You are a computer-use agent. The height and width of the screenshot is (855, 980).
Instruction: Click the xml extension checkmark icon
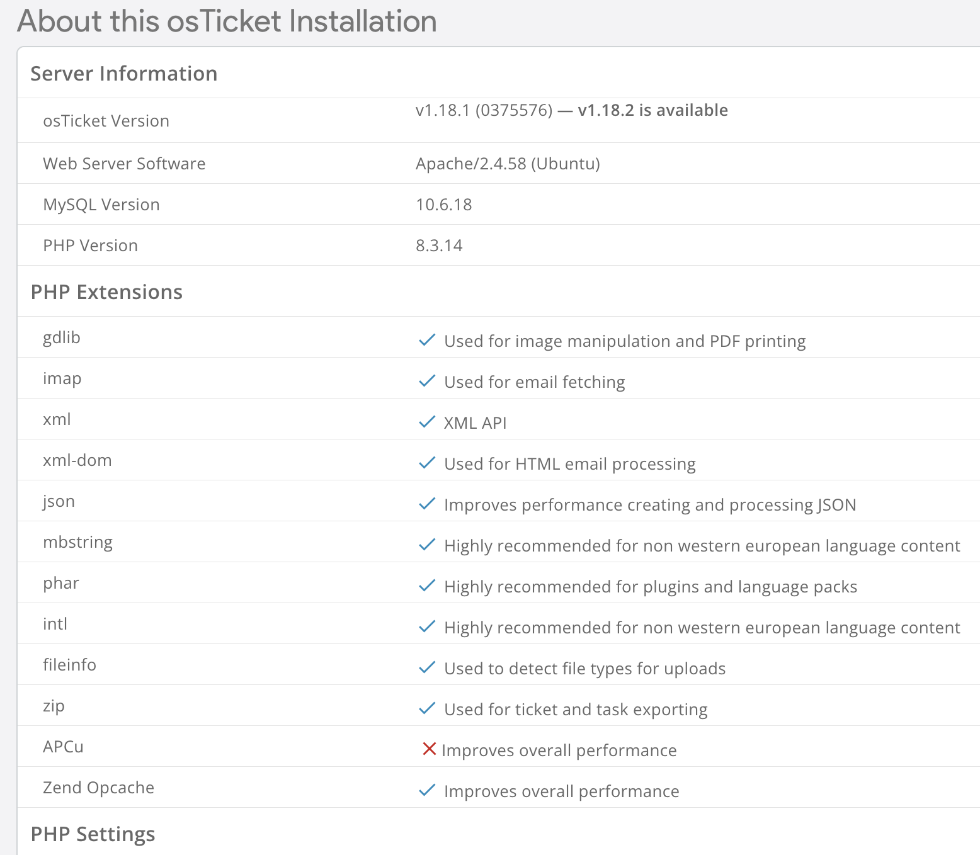[x=427, y=422]
